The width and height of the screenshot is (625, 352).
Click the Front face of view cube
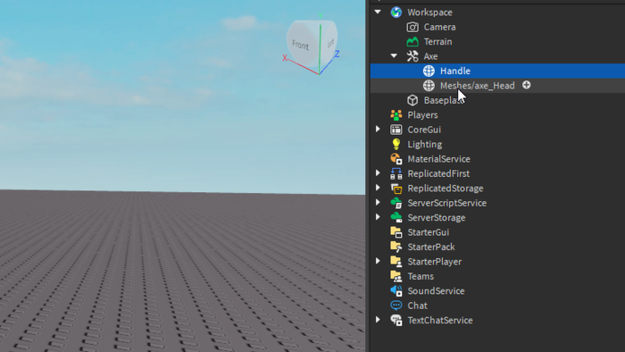point(302,45)
